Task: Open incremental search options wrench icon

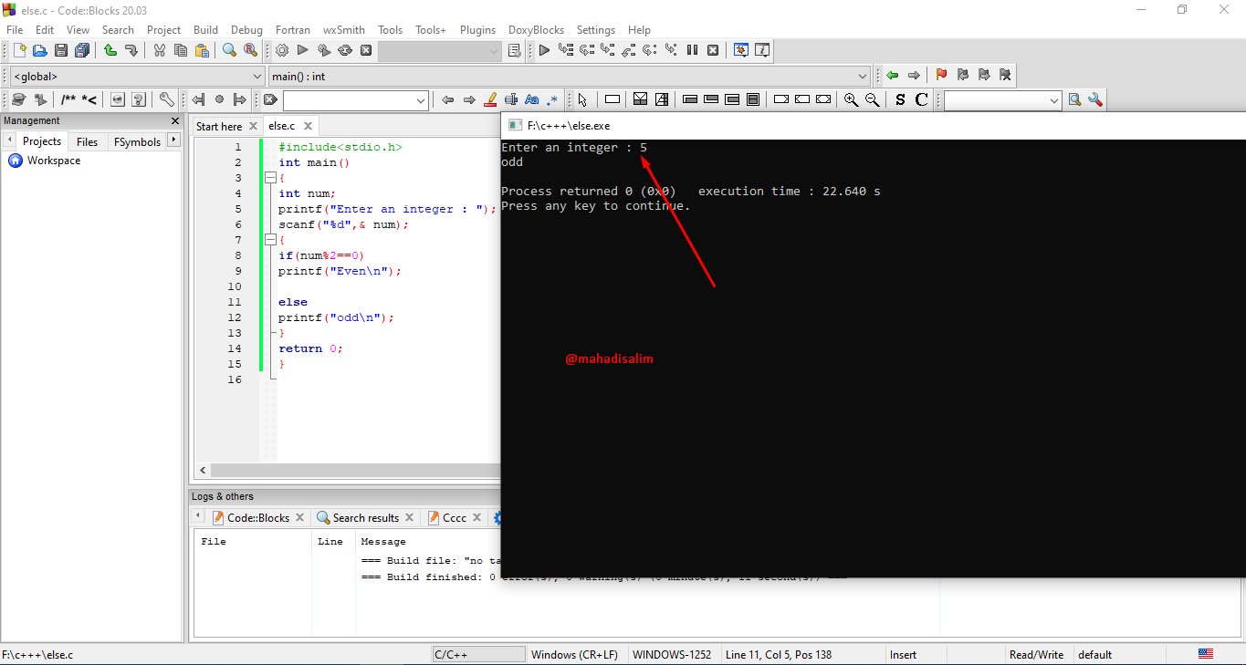Action: pos(1095,100)
